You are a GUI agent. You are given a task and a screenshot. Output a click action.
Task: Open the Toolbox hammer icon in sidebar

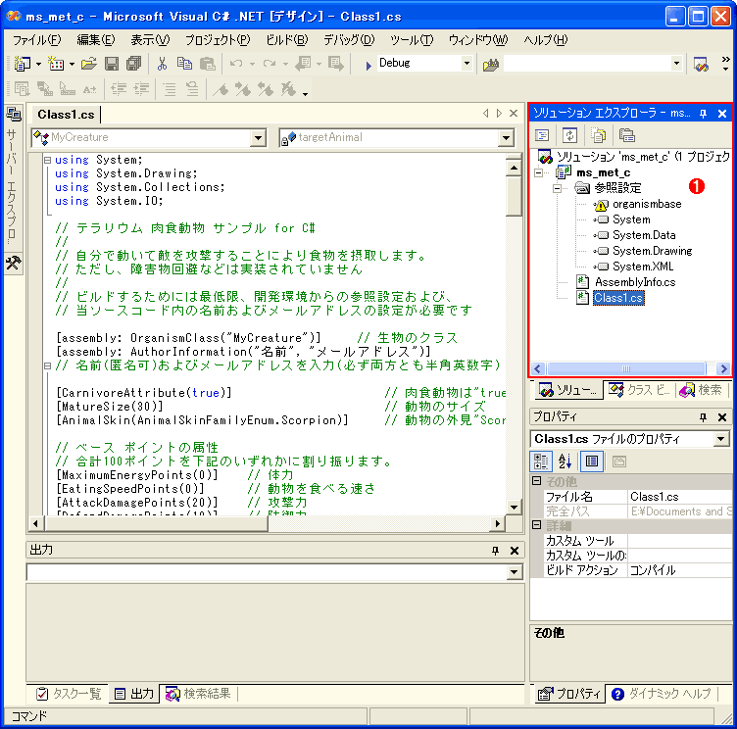13,263
